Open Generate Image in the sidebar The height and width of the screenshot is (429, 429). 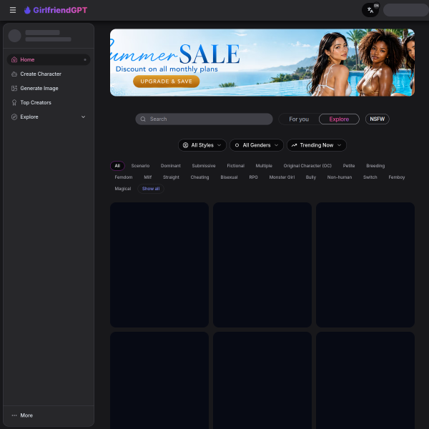(x=49, y=88)
